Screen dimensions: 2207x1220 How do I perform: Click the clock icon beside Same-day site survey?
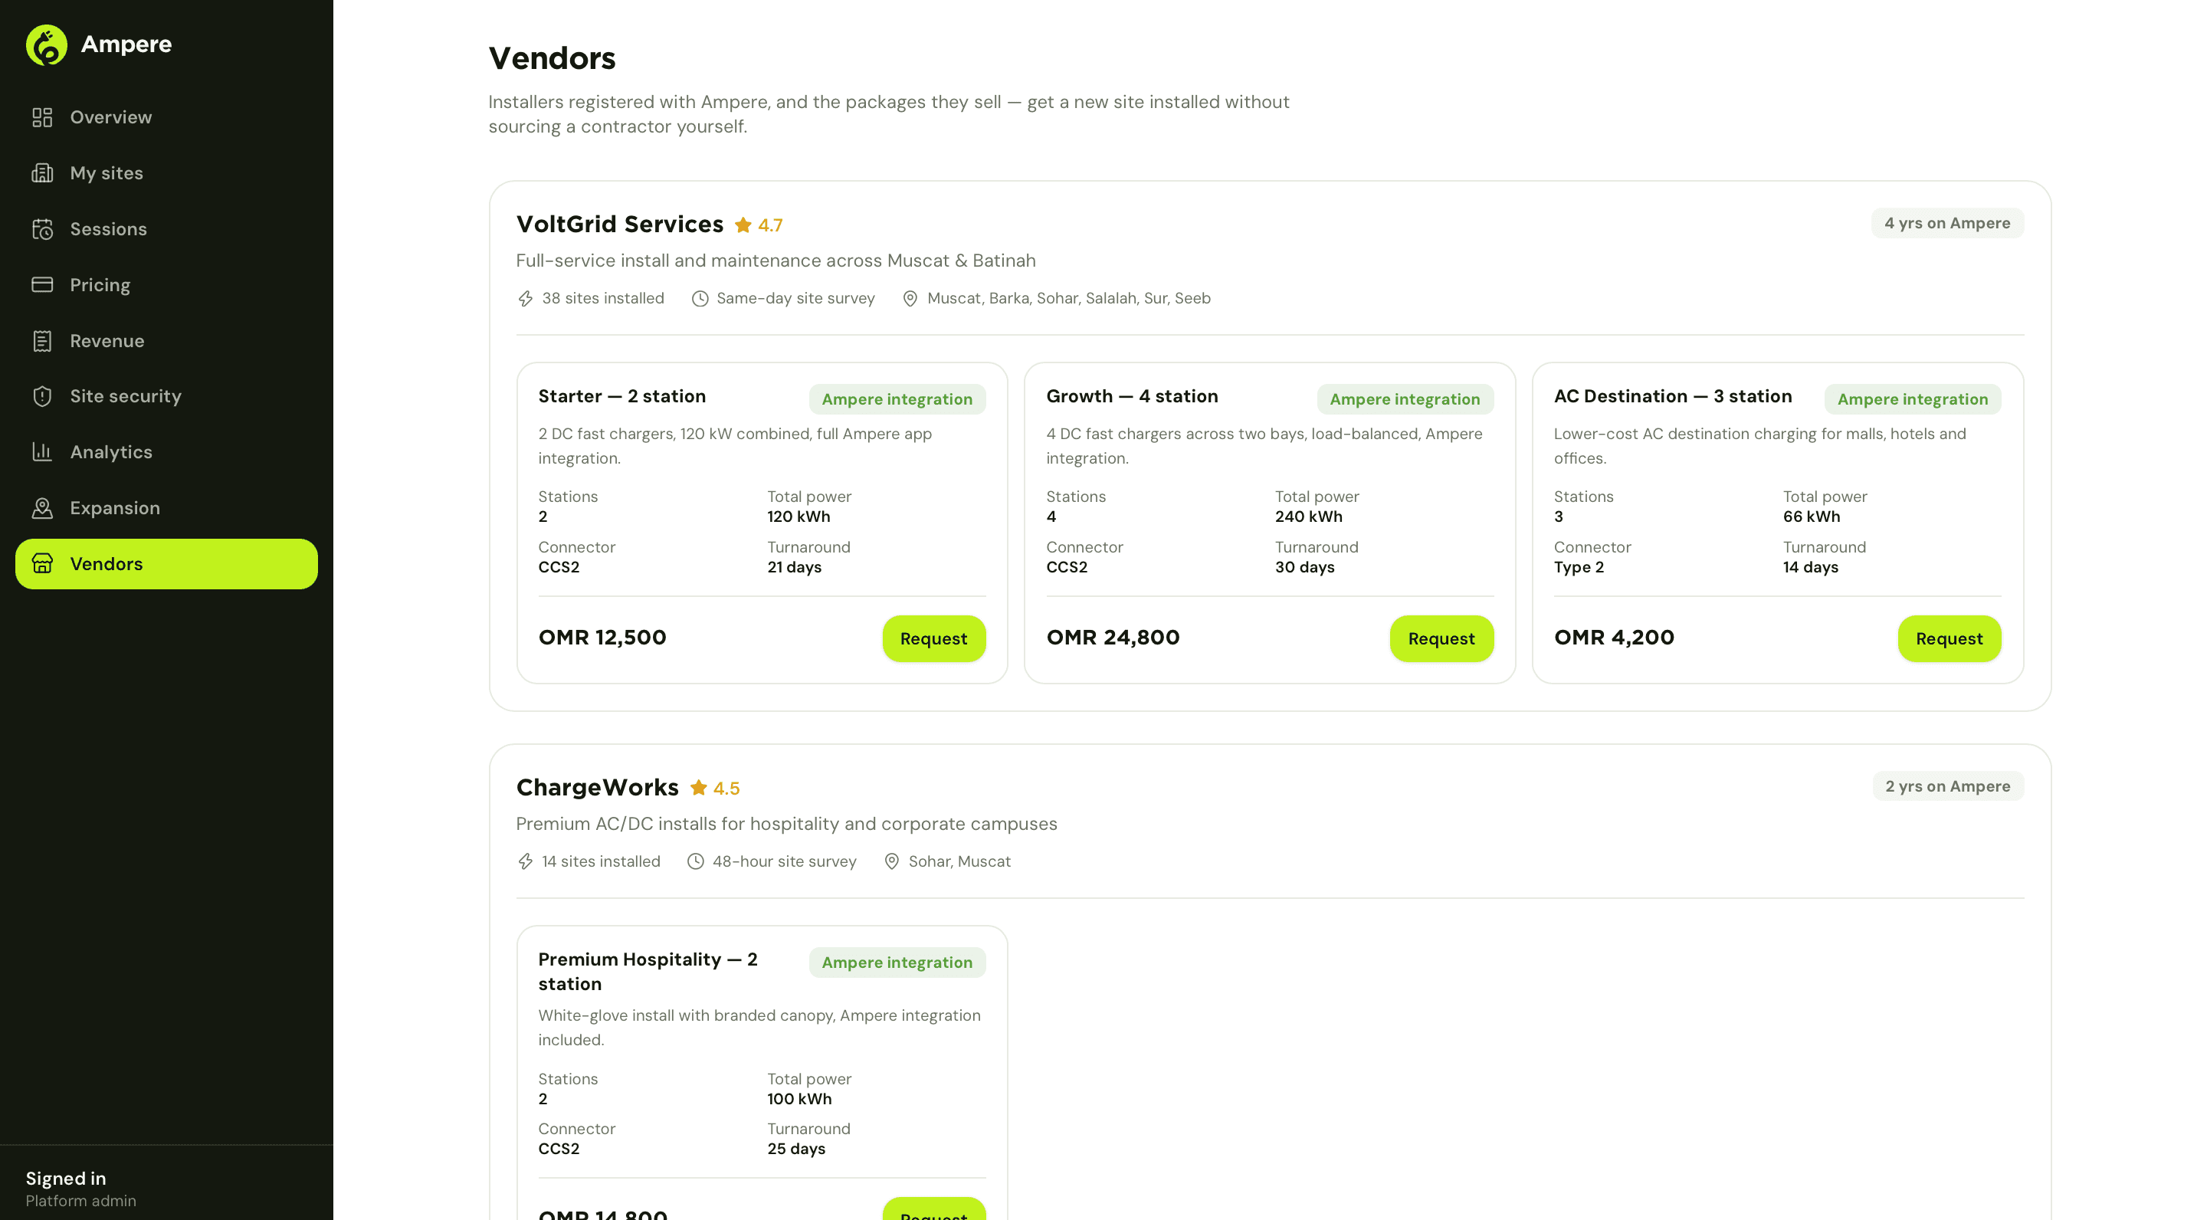pos(700,298)
